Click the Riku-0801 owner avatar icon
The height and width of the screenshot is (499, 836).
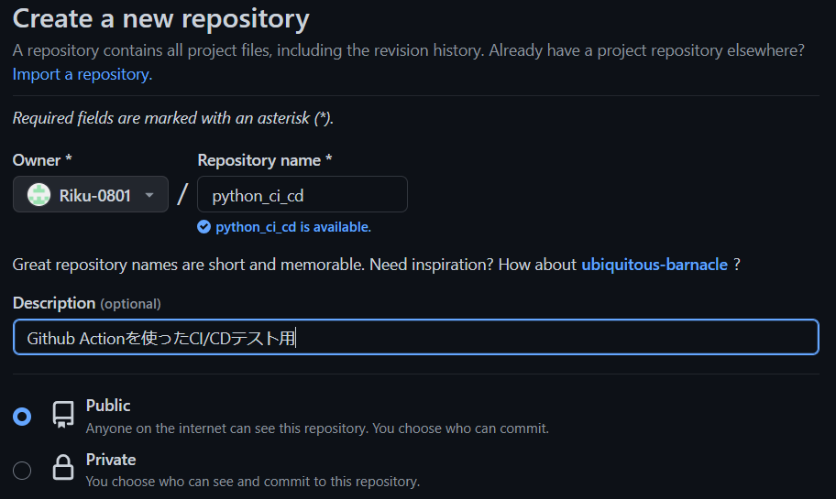pos(38,195)
